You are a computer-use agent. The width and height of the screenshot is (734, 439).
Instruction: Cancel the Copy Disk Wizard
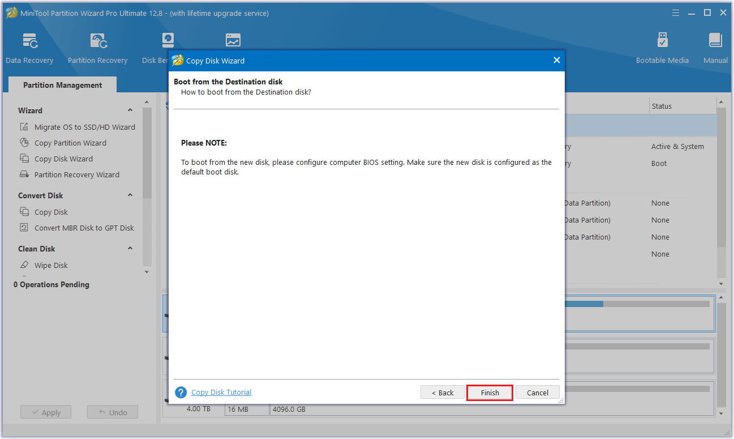click(x=538, y=393)
